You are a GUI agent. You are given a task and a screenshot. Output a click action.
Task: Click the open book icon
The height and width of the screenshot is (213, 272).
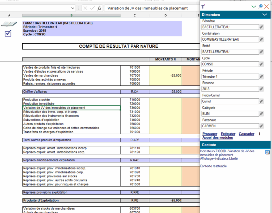pyautogui.click(x=9, y=24)
